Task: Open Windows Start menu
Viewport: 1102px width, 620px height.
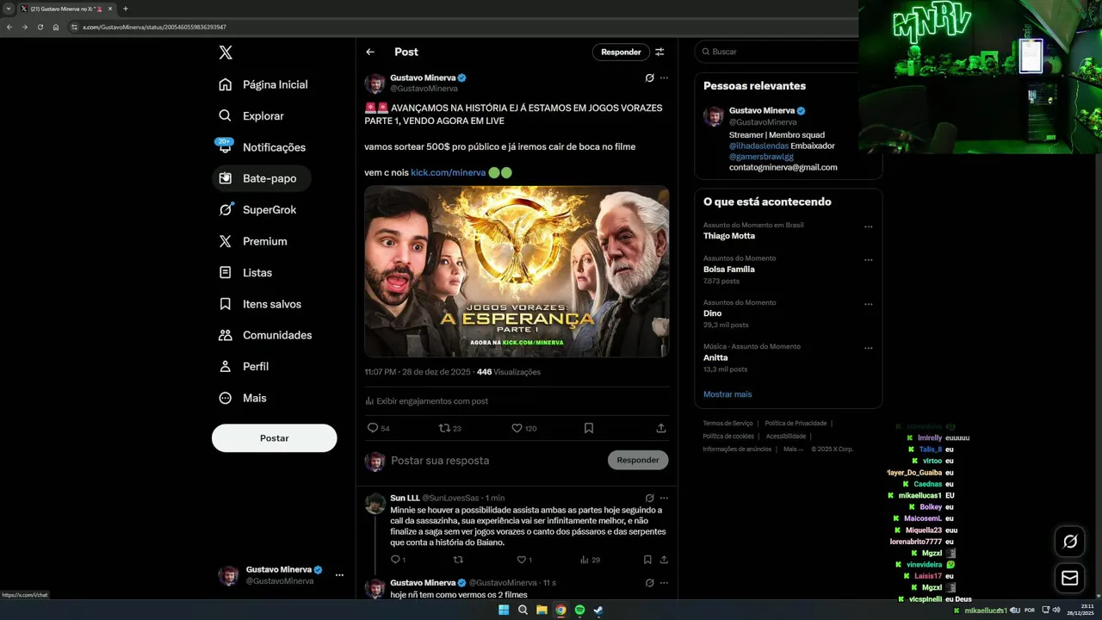Action: [x=504, y=610]
